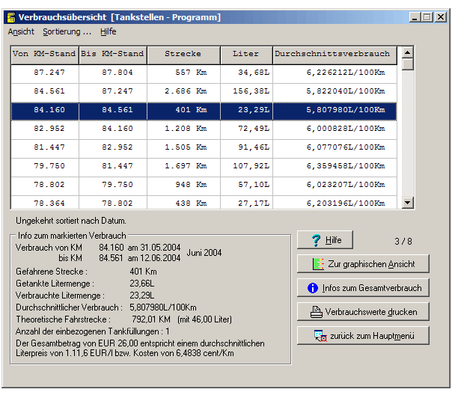Click the question mark icon on Hilfe button
The height and width of the screenshot is (395, 452).
[316, 240]
